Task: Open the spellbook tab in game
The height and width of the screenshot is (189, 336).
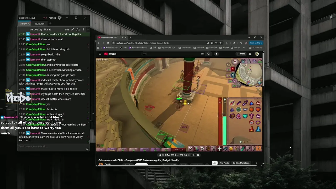Action: (x=225, y=149)
